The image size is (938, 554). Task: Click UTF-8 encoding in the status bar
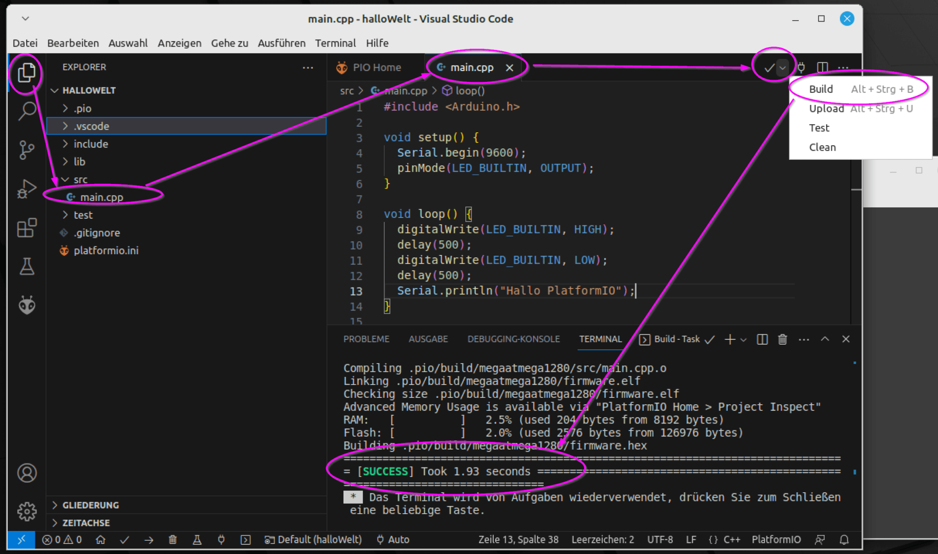[x=660, y=540]
